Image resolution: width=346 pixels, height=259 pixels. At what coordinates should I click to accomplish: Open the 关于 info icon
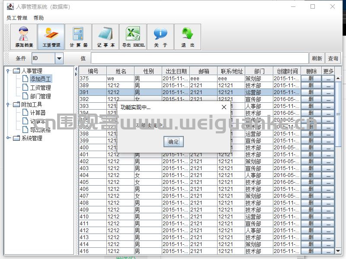160,37
